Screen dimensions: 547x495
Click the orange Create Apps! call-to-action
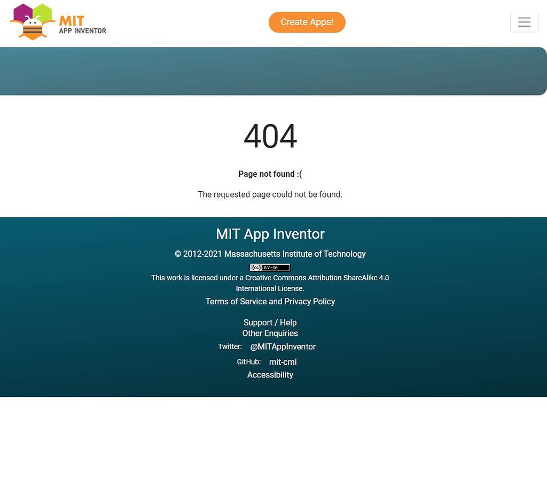click(x=307, y=22)
